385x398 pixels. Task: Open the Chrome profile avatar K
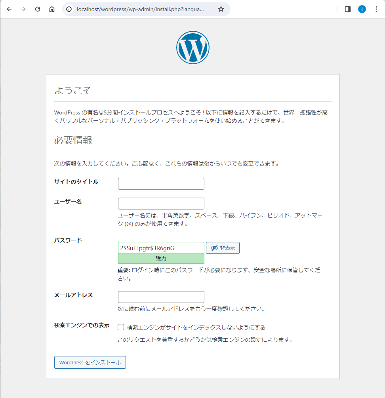pyautogui.click(x=362, y=9)
